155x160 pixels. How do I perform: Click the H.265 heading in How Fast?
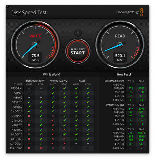click(120, 129)
